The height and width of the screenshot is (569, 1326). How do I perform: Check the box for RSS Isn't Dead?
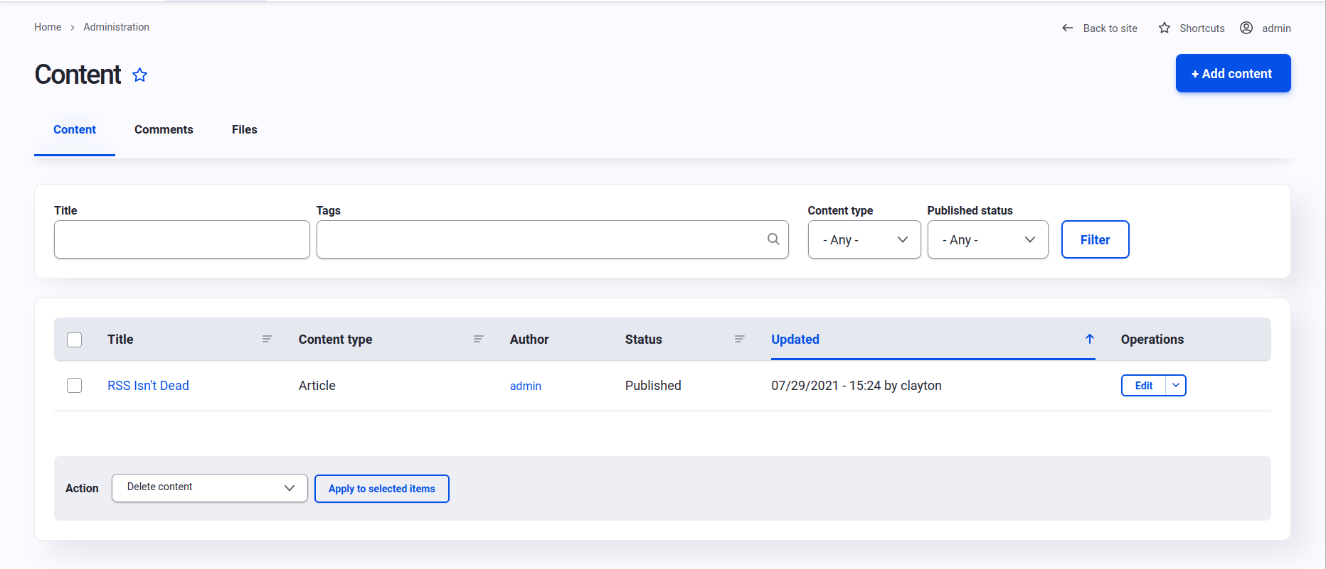75,386
